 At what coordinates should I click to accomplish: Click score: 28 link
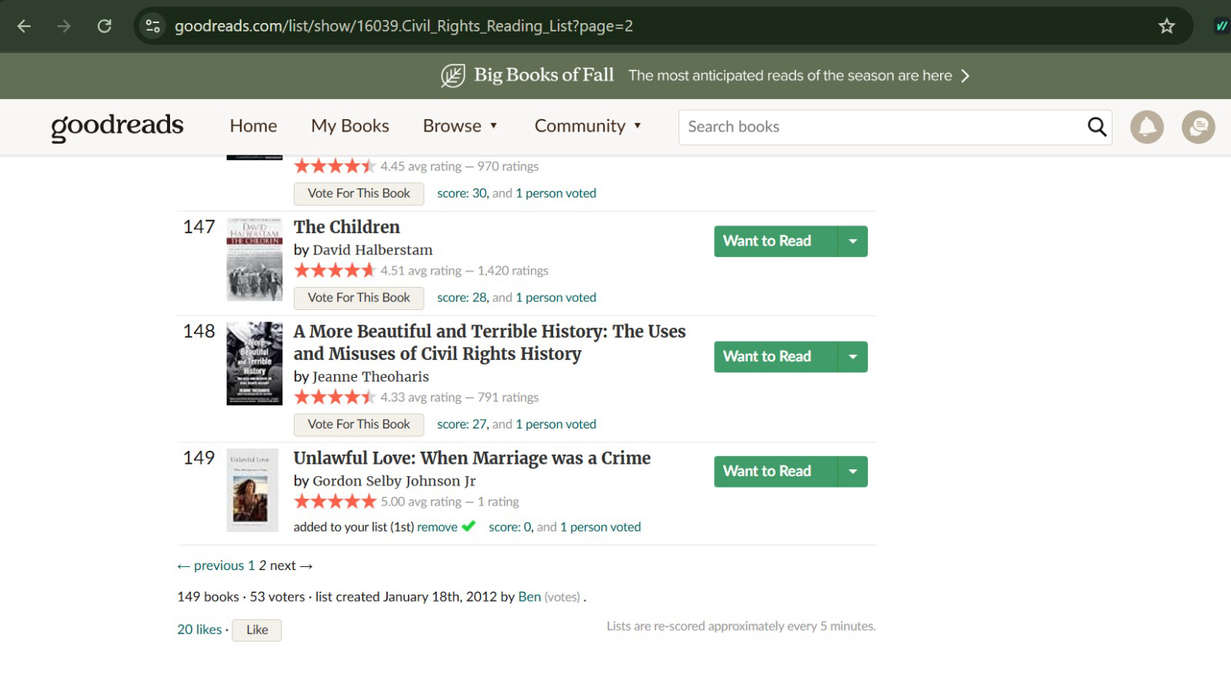point(462,298)
